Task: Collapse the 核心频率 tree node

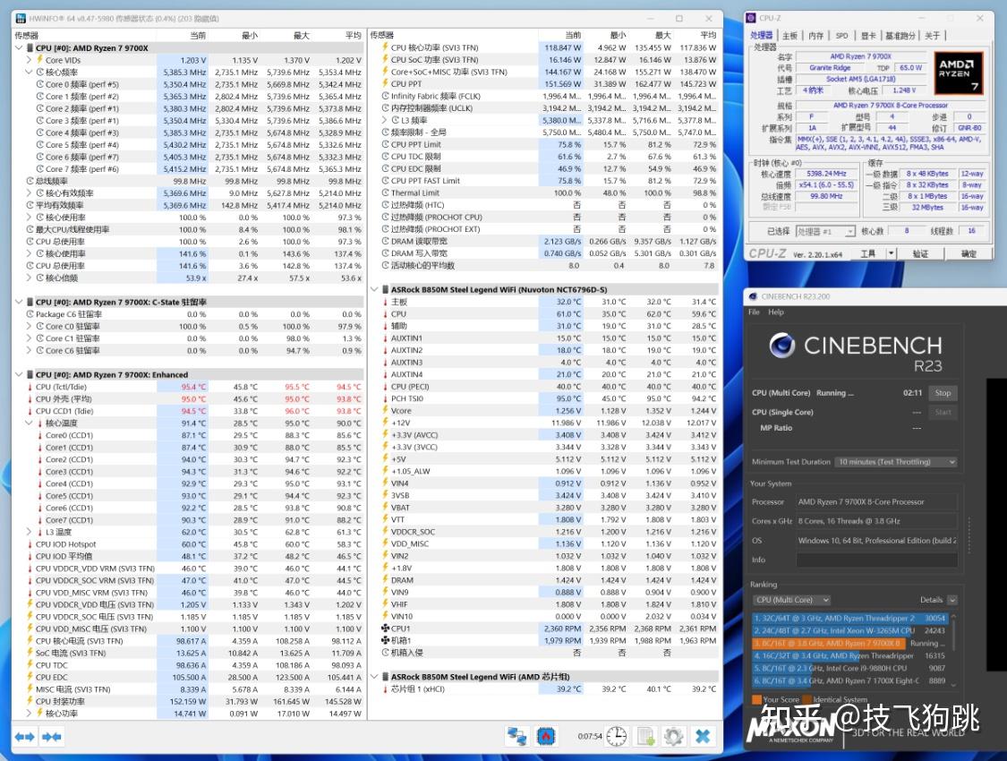Action: [29, 73]
